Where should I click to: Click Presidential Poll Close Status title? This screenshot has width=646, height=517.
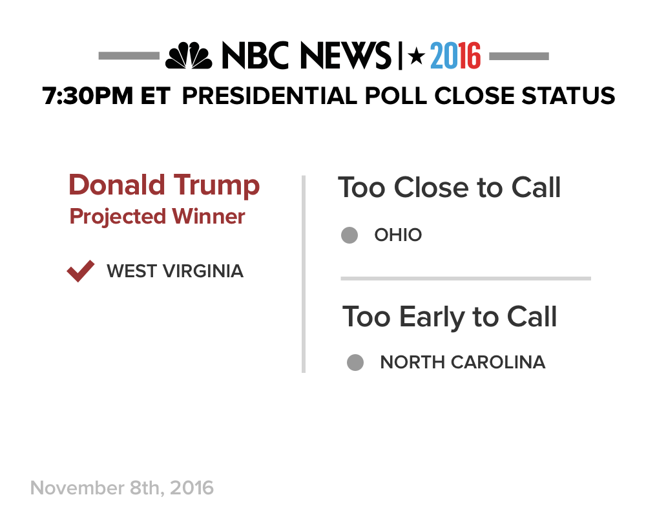click(399, 96)
